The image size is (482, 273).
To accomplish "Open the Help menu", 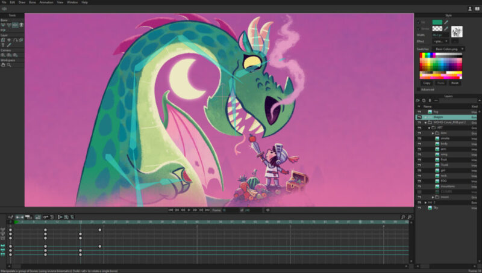I will click(84, 2).
